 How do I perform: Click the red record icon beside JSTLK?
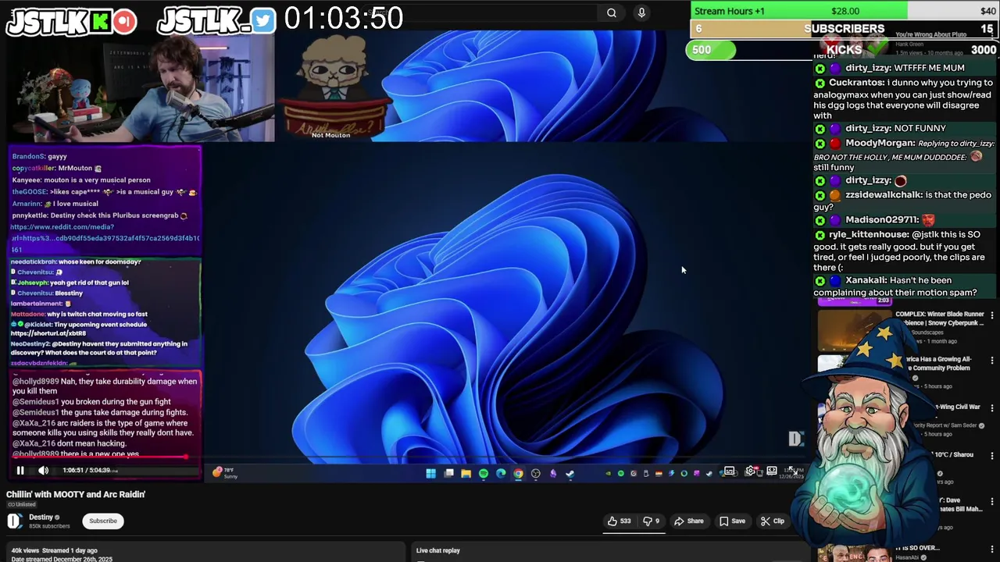[x=124, y=22]
